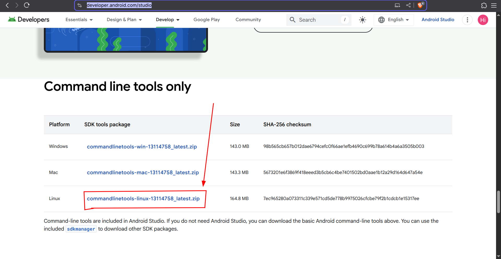Viewport: 501px width, 259px height.
Task: Select the Windows SHA-256 checksum text
Action: [344, 146]
